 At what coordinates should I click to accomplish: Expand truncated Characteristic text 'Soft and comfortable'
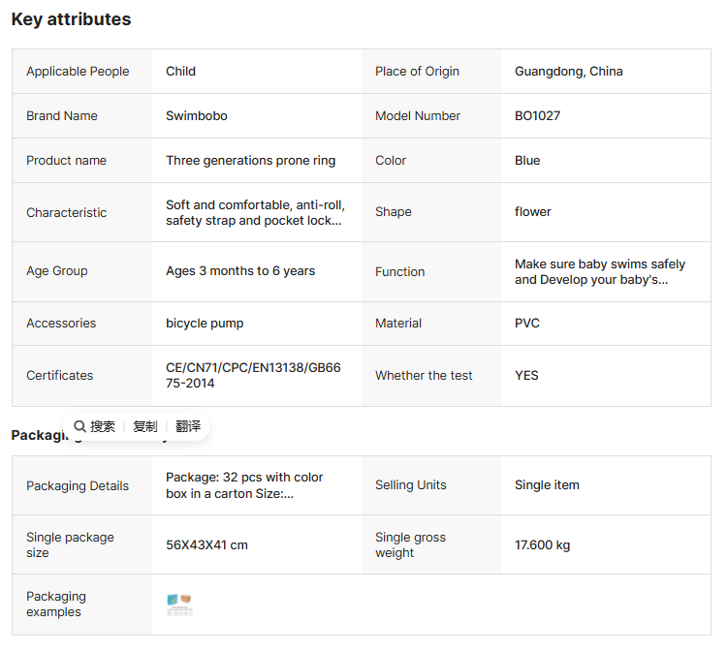click(254, 213)
